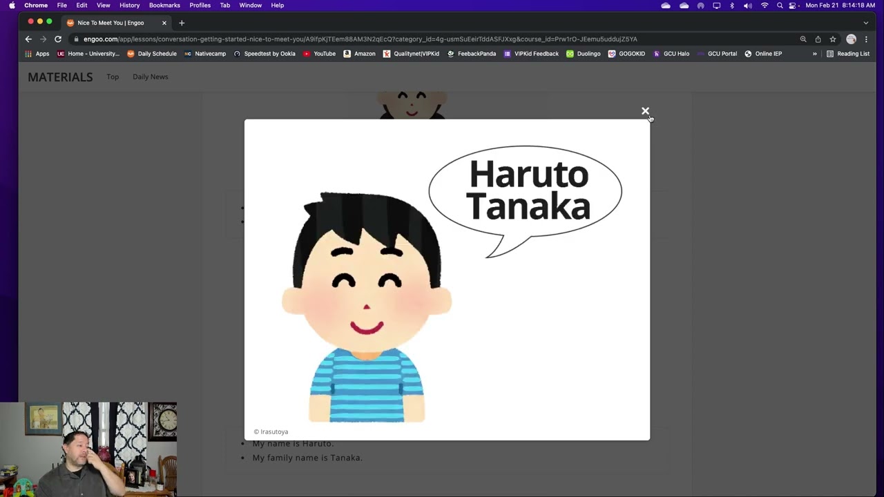Click the volume icon in menu bar
This screenshot has height=497, width=884.
(x=748, y=6)
